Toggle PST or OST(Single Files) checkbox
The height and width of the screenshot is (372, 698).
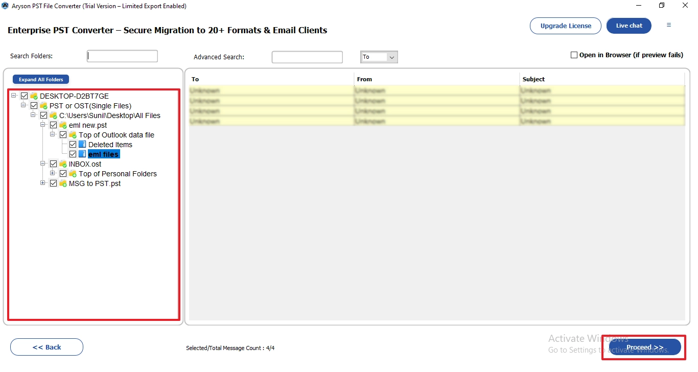pyautogui.click(x=34, y=106)
